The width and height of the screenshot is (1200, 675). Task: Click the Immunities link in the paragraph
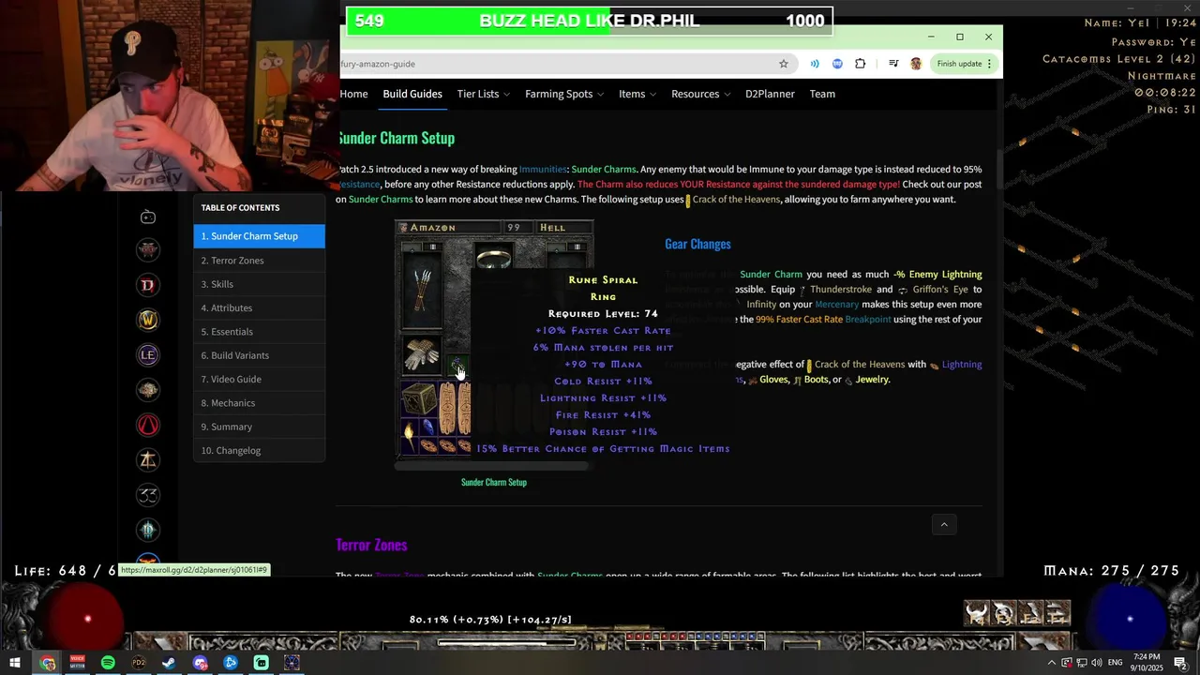544,170
